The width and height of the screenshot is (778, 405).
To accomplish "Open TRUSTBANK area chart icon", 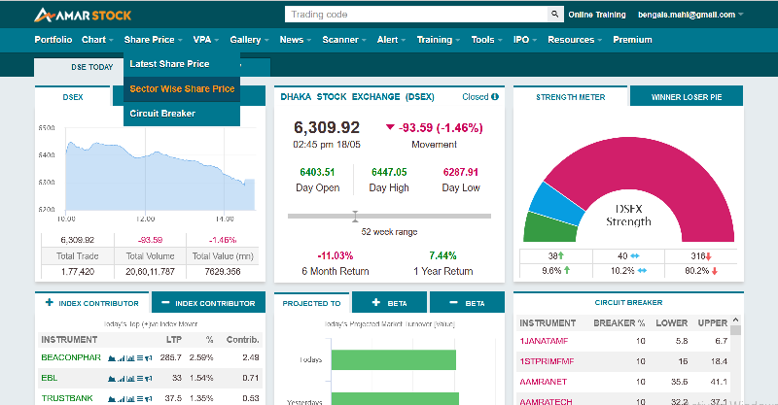I will click(x=112, y=399).
